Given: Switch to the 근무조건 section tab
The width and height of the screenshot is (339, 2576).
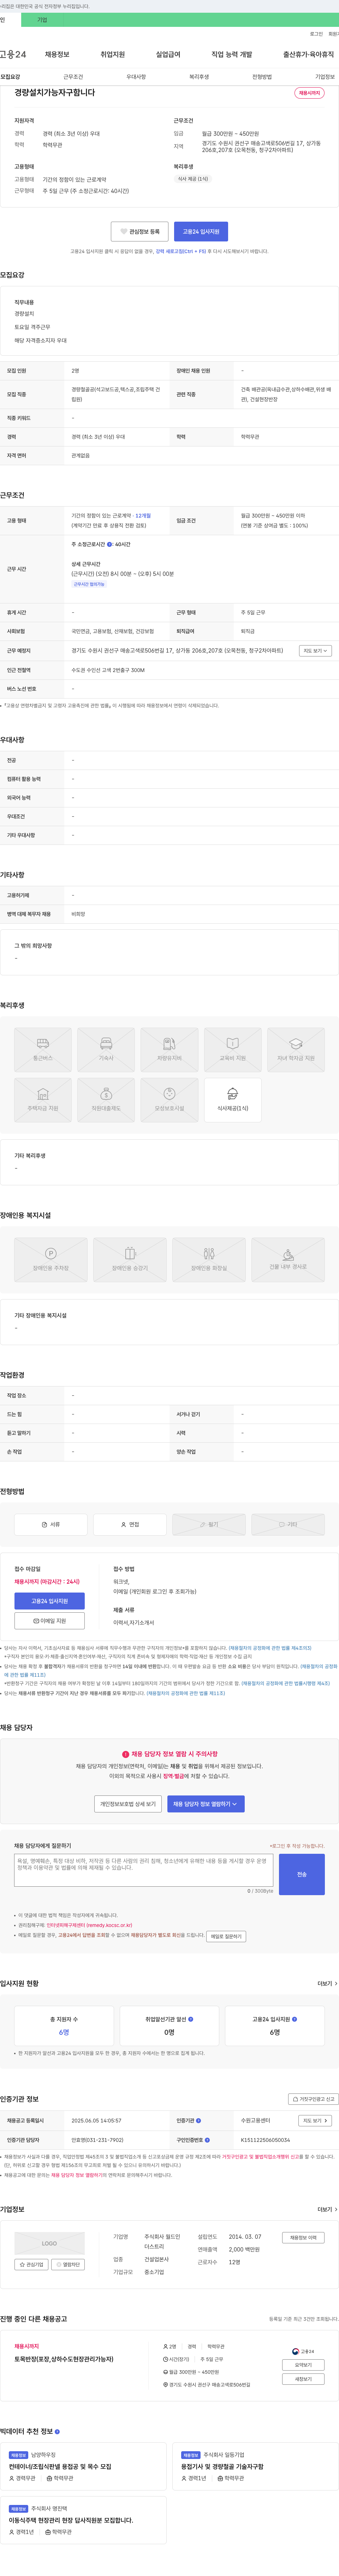Looking at the screenshot, I should point(73,77).
